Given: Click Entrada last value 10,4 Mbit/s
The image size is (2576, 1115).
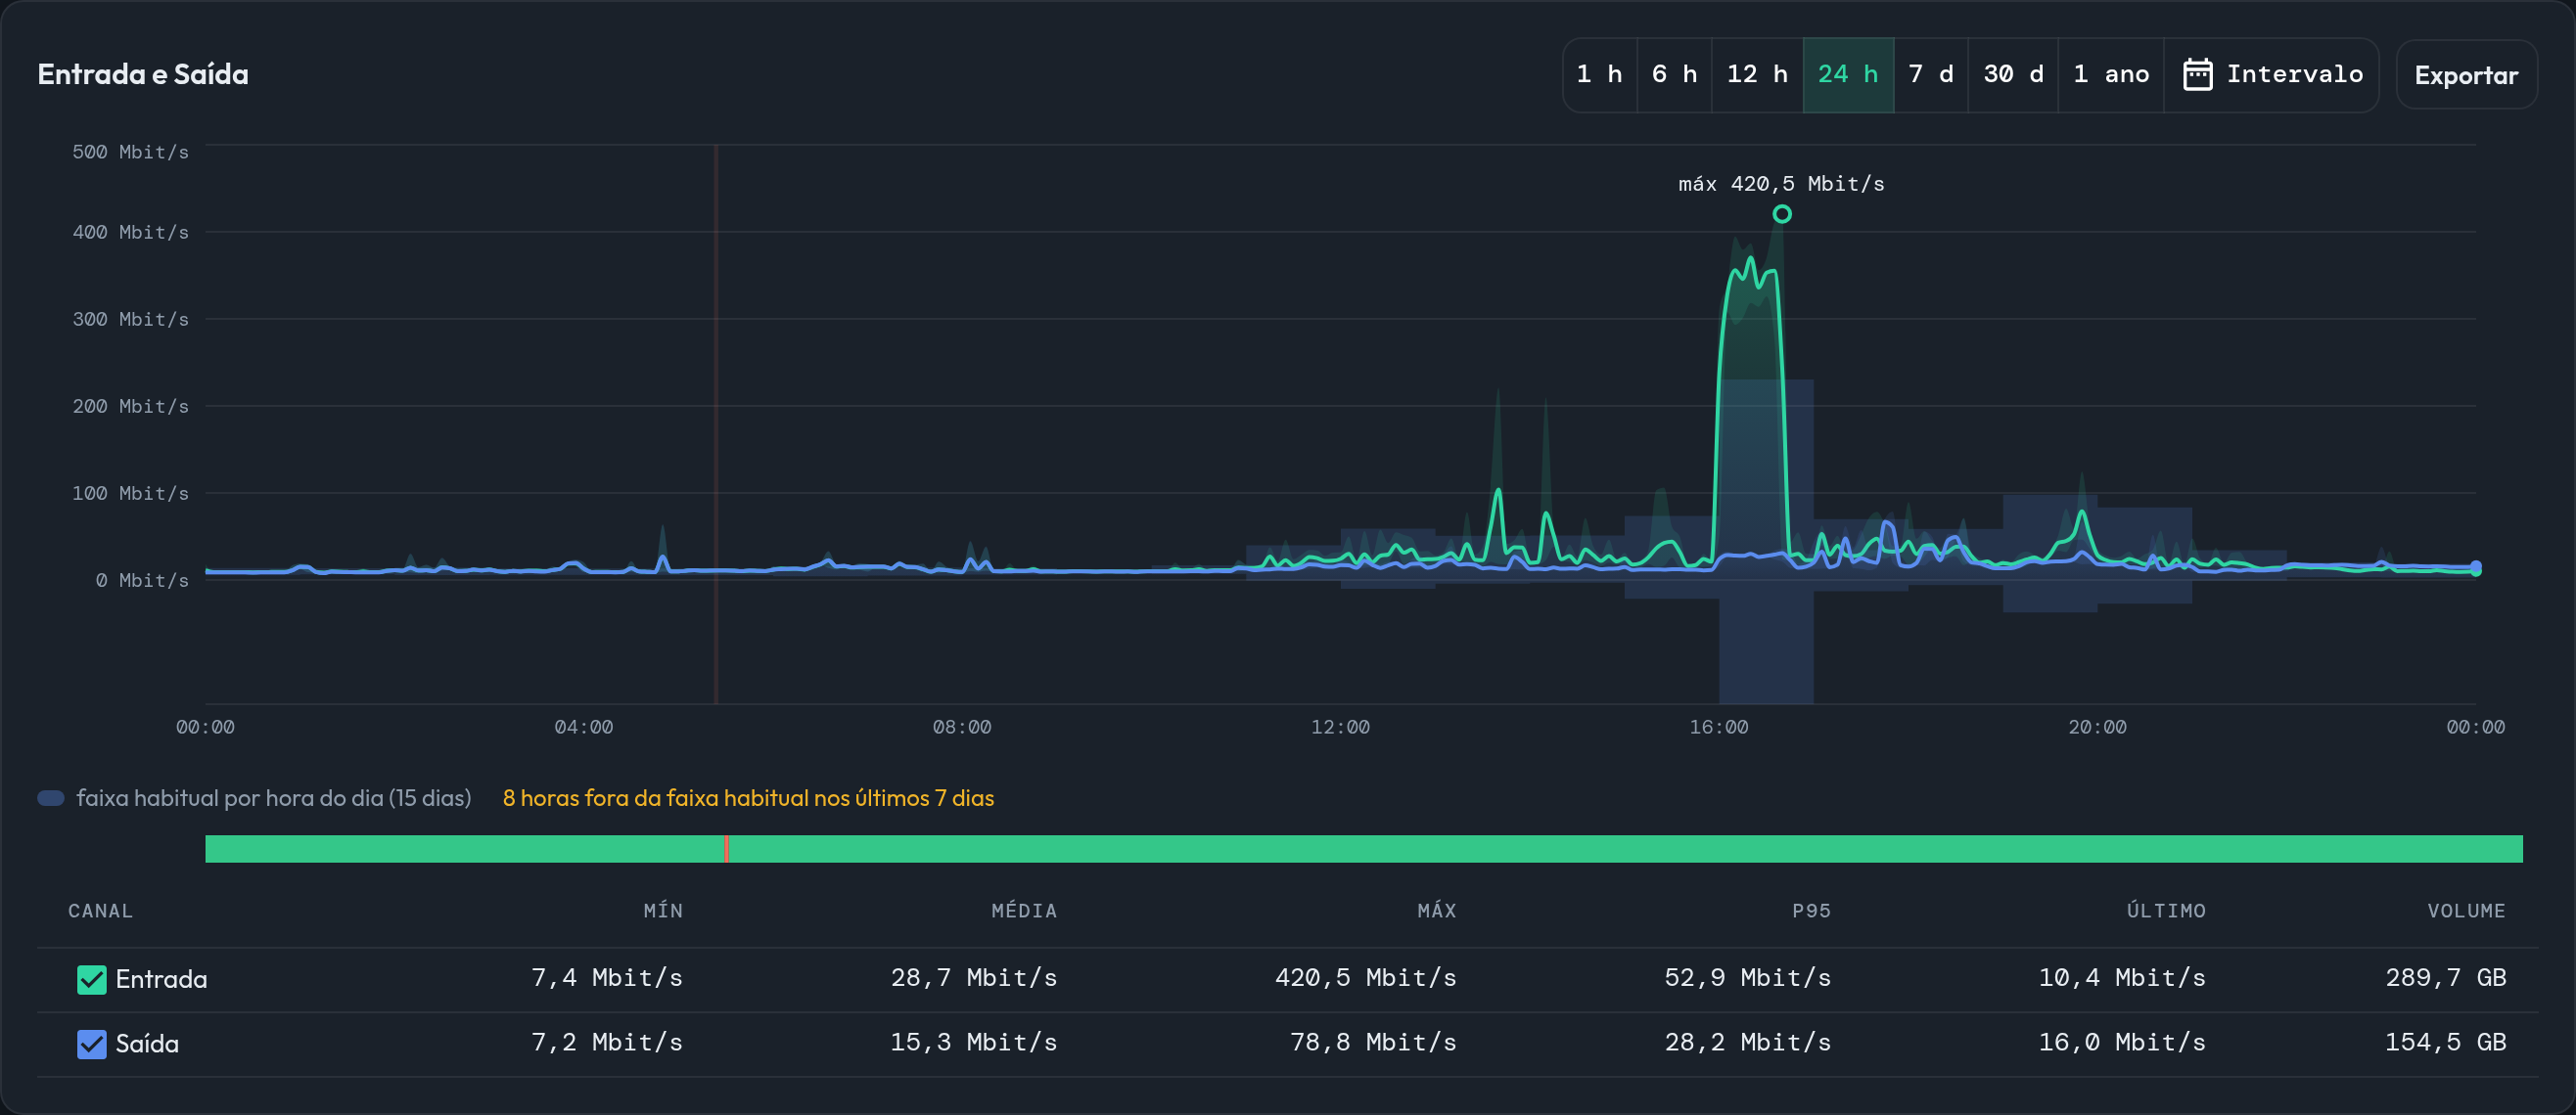Looking at the screenshot, I should tap(2122, 977).
